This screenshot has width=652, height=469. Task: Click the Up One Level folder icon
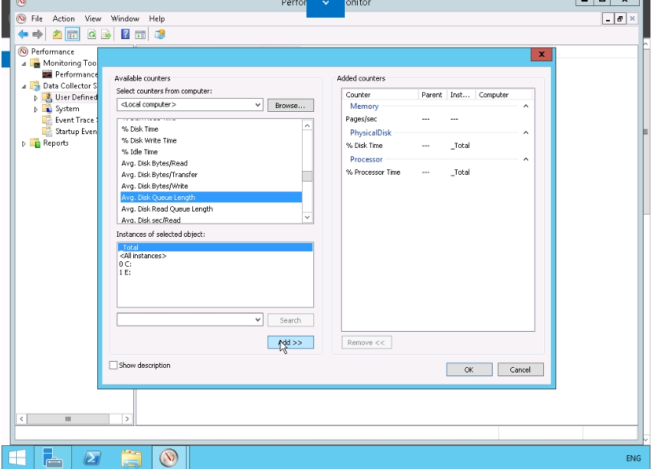click(x=57, y=34)
